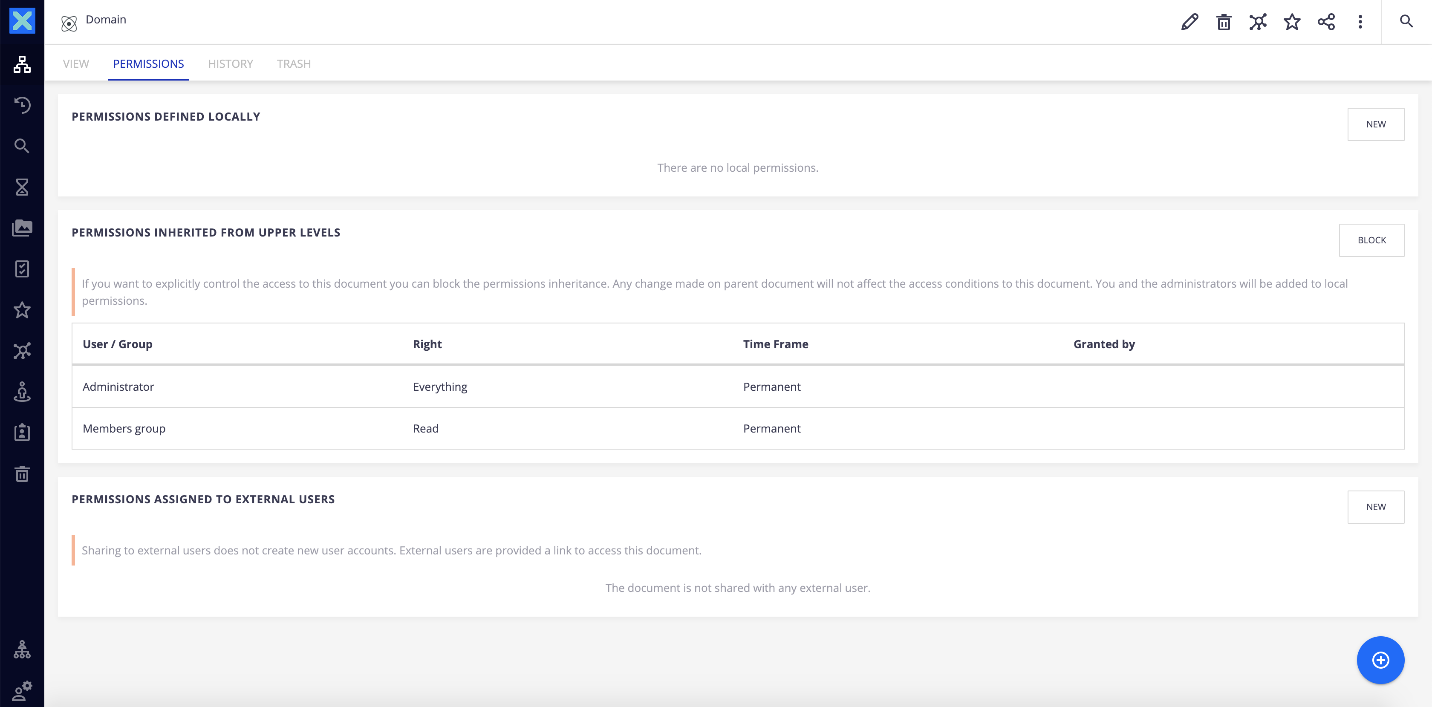This screenshot has width=1432, height=707.
Task: Open the more actions three-dot menu
Action: (x=1360, y=22)
